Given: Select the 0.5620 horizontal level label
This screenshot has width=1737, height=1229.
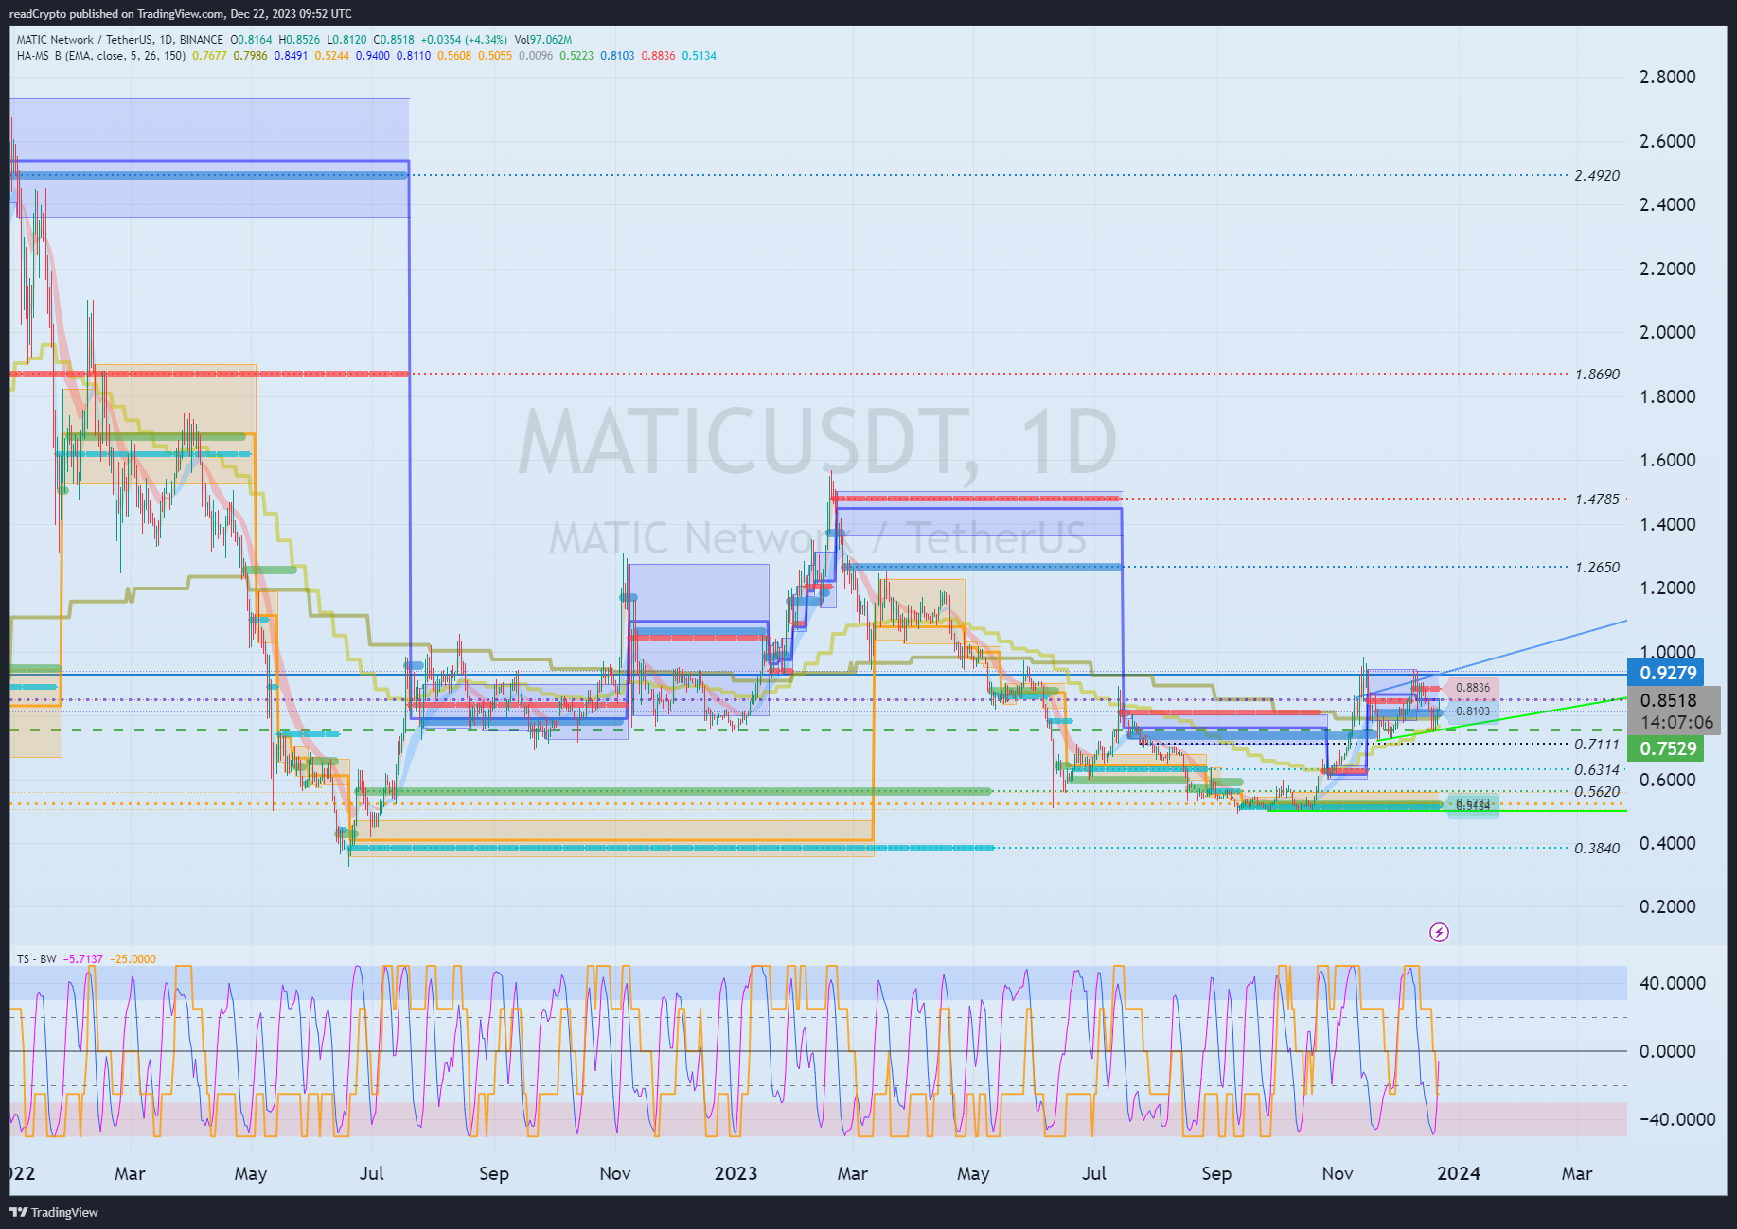Looking at the screenshot, I should [1597, 792].
